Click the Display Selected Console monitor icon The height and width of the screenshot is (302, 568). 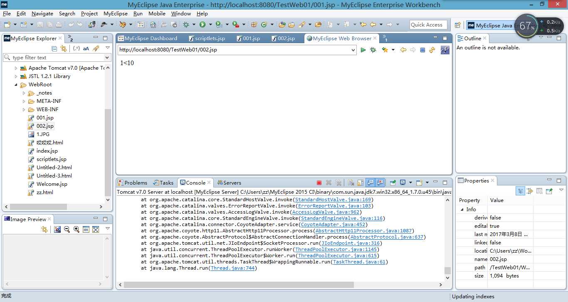[403, 183]
